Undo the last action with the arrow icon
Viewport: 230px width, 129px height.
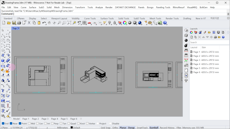pyautogui.click(x=44, y=23)
